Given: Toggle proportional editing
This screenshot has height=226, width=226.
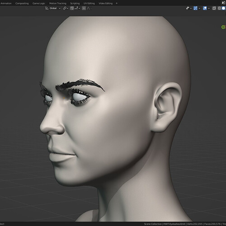Looking at the screenshot, I should pos(84,8).
